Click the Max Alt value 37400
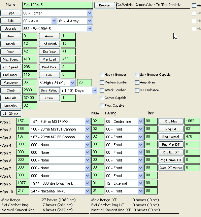The height and width of the screenshot is (217, 201). (x=30, y=98)
